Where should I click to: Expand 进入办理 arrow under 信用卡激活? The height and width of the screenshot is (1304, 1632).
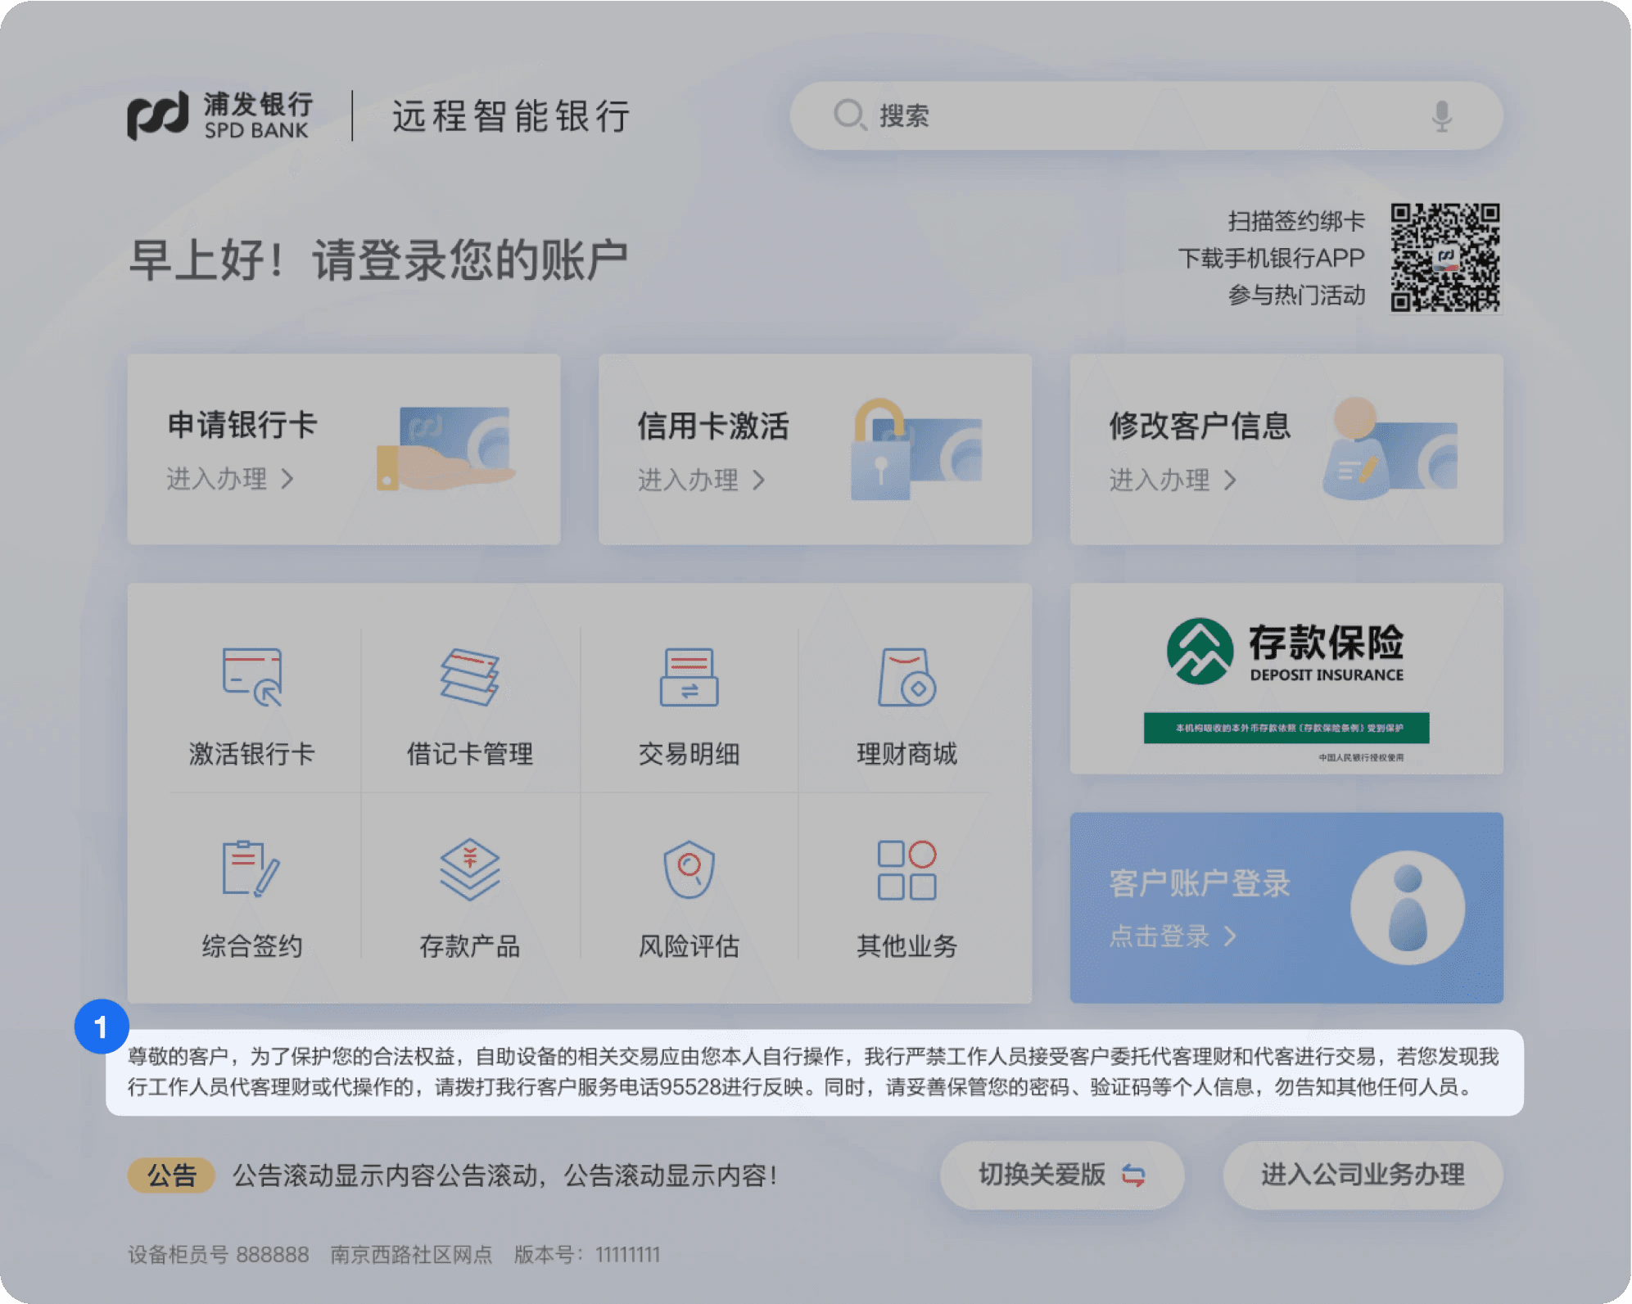pyautogui.click(x=759, y=480)
